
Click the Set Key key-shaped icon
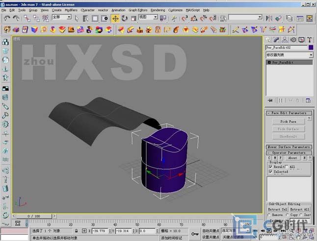(x=195, y=234)
